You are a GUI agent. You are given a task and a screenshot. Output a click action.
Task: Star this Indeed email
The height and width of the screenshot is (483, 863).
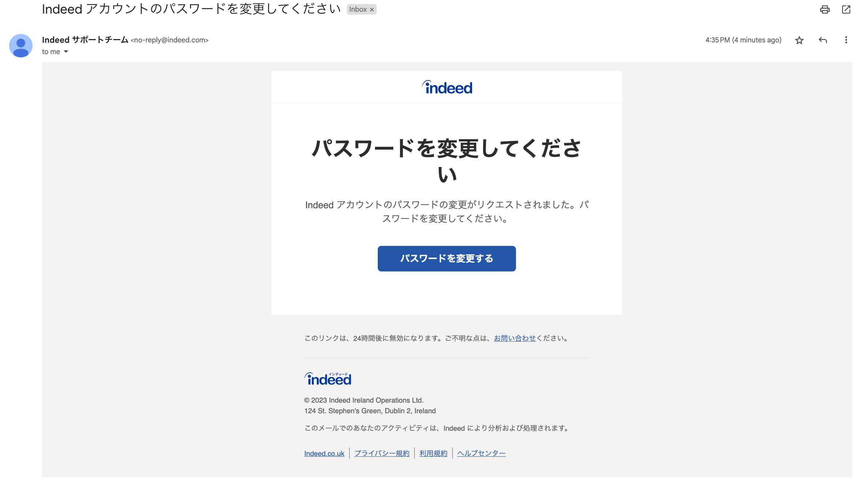click(x=799, y=40)
